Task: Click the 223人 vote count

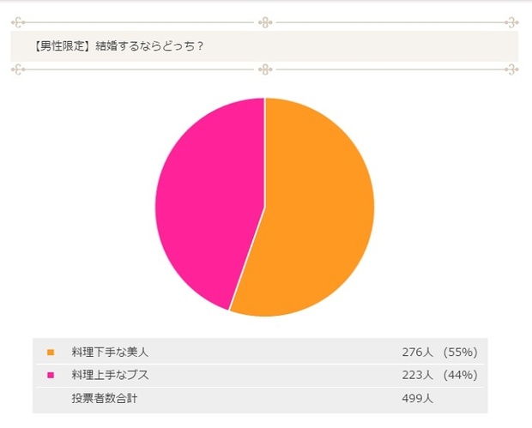Action: (x=416, y=375)
